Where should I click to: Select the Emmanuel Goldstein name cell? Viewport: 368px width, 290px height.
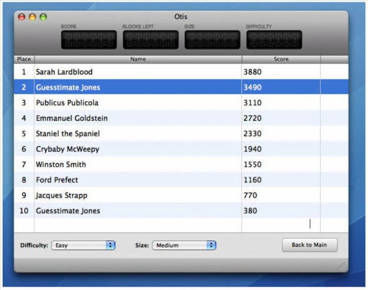(x=138, y=118)
